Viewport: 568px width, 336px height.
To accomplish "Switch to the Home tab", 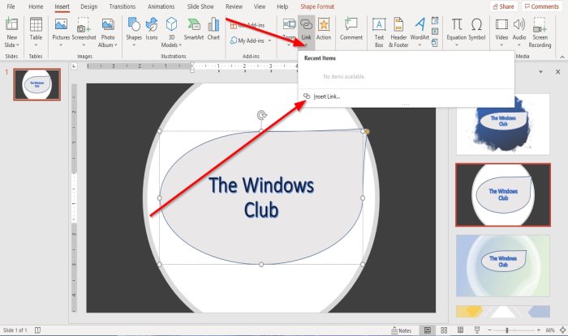I will [x=36, y=6].
